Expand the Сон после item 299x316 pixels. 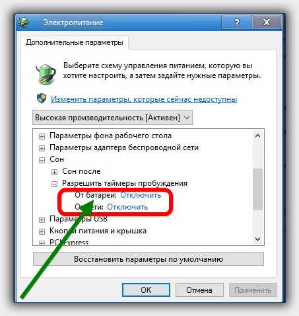tap(54, 172)
